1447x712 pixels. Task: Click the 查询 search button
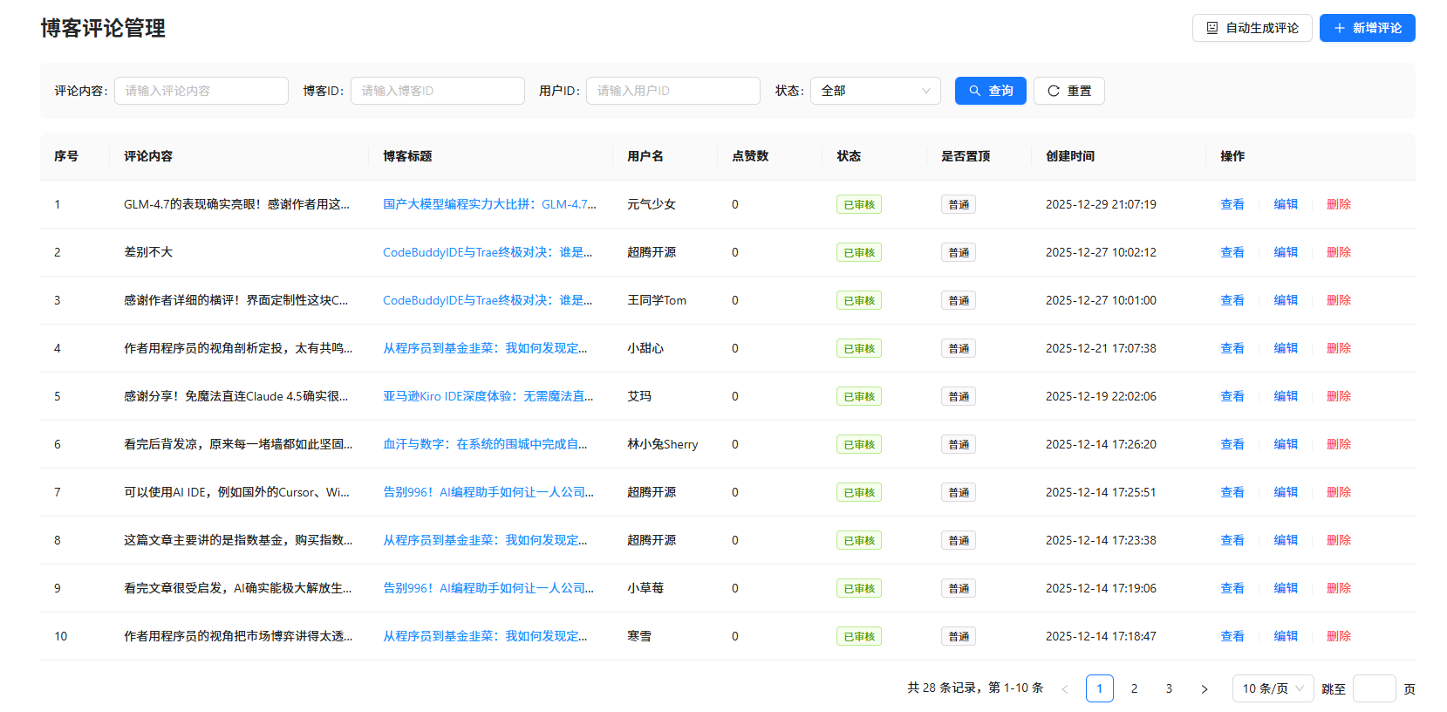coord(990,91)
